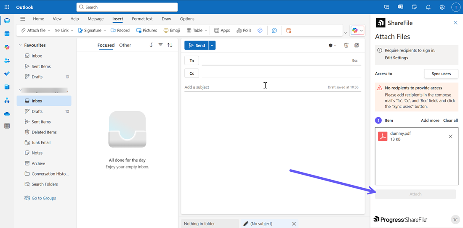Open the OneDrive cloud icon in sidebar
The image size is (463, 228).
[7, 114]
